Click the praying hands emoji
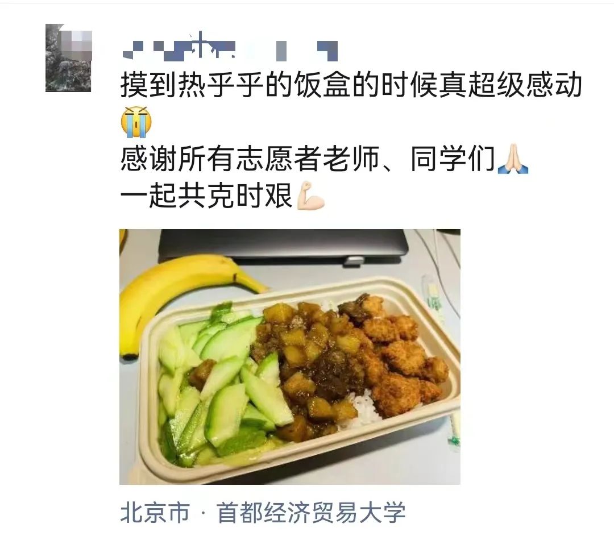The image size is (614, 536). (x=513, y=159)
